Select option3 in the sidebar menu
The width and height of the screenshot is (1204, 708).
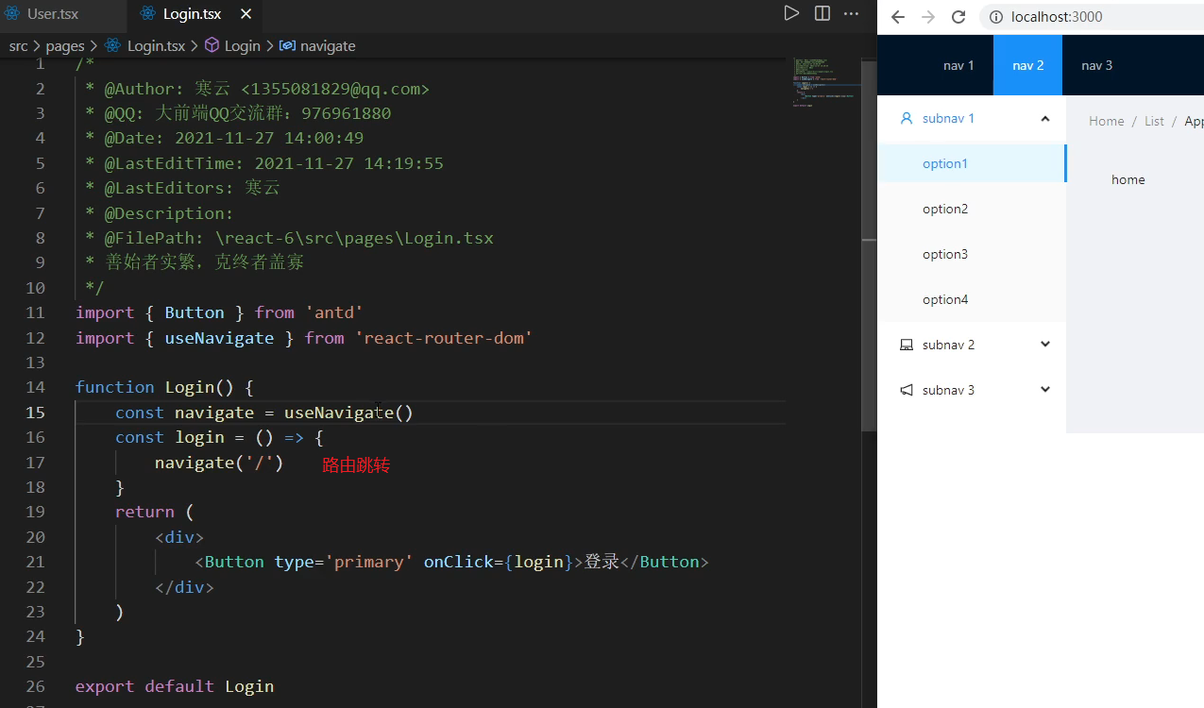(945, 253)
